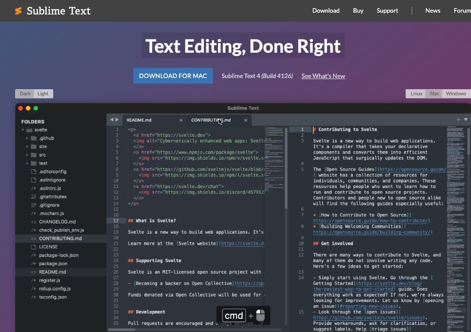471x332 pixels.
Task: Click the new tab plus icon
Action: pyautogui.click(x=458, y=120)
